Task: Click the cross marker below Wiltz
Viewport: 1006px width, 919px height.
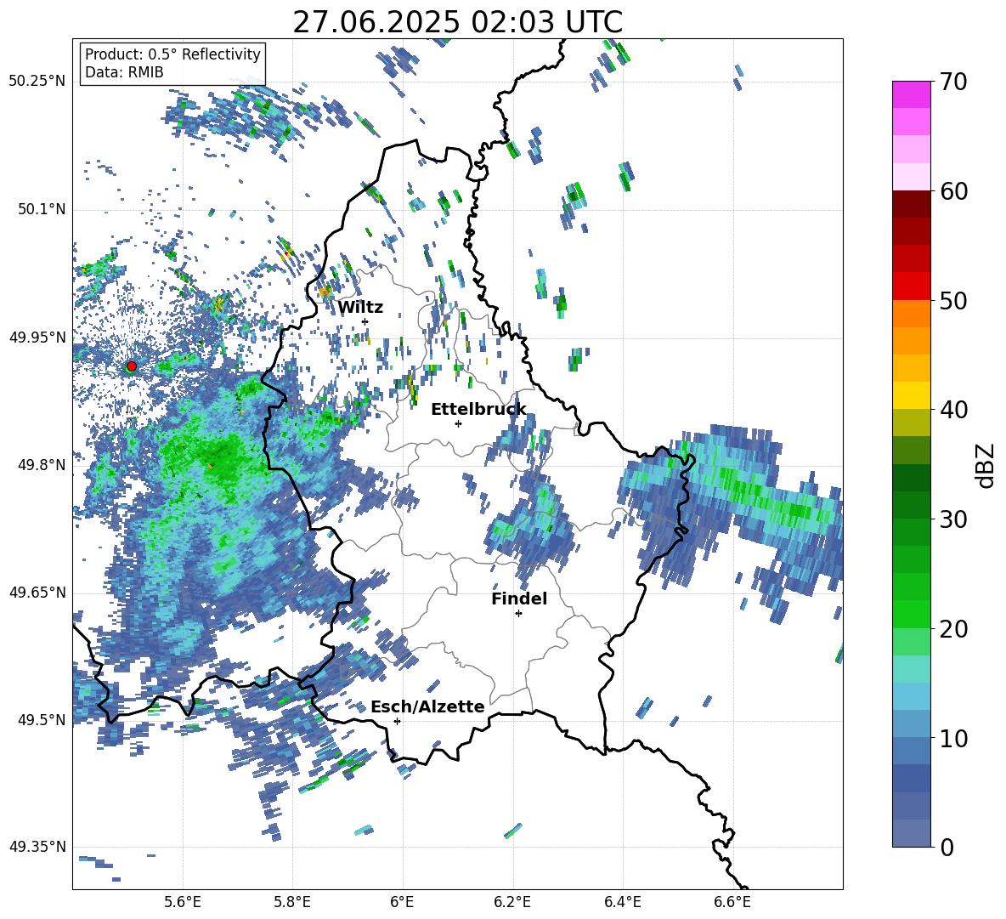Action: click(x=365, y=321)
